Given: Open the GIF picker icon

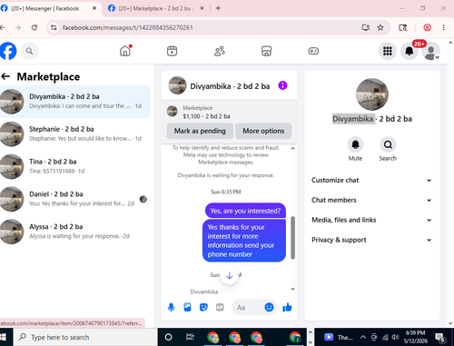Looking at the screenshot, I should tap(220, 307).
